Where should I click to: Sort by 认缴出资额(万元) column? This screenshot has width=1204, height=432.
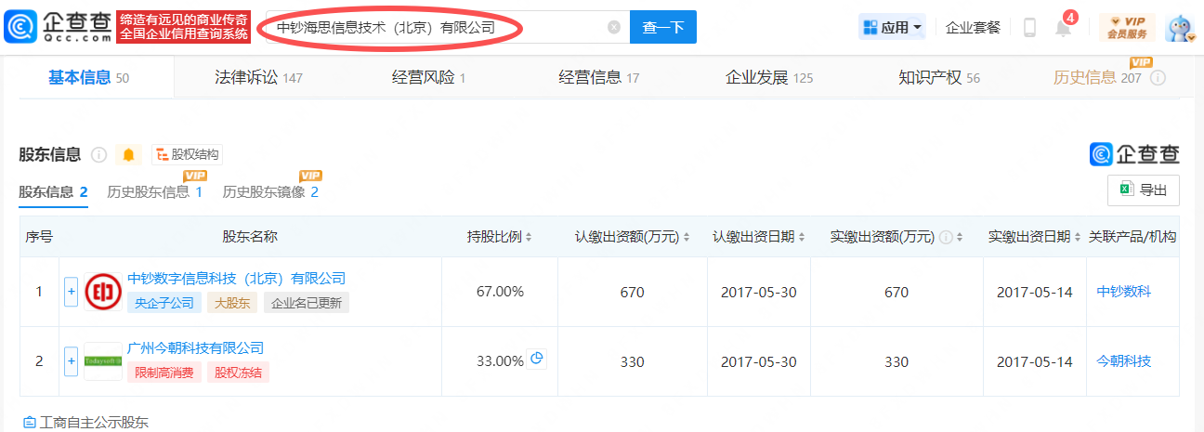[633, 237]
